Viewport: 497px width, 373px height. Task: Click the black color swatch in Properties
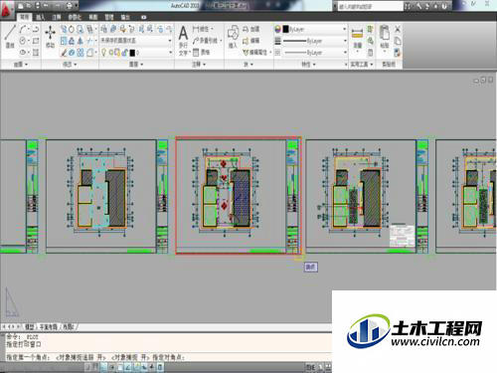(x=285, y=29)
